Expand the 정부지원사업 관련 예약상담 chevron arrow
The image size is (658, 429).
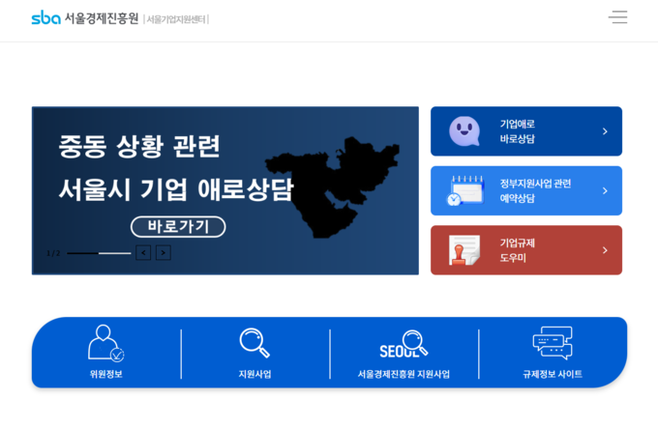click(x=605, y=190)
